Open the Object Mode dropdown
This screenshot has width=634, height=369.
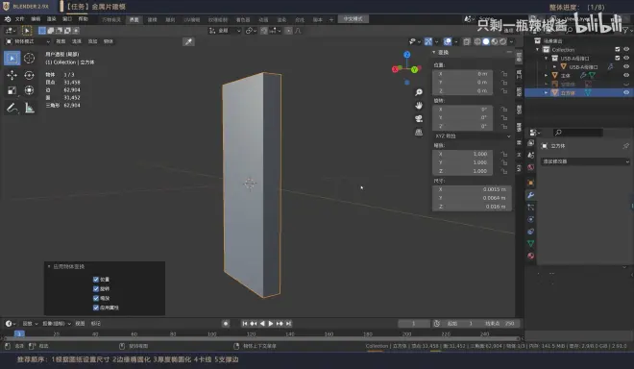(x=28, y=41)
